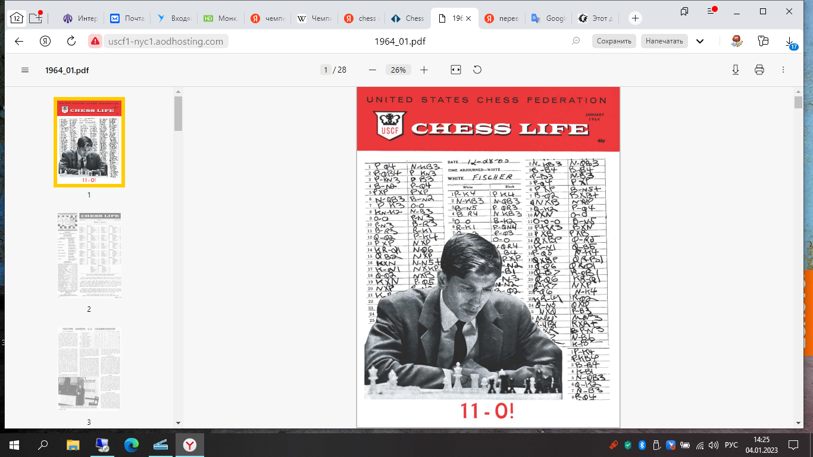Close the current 1964 PDF tab
The width and height of the screenshot is (813, 457).
tap(468, 18)
